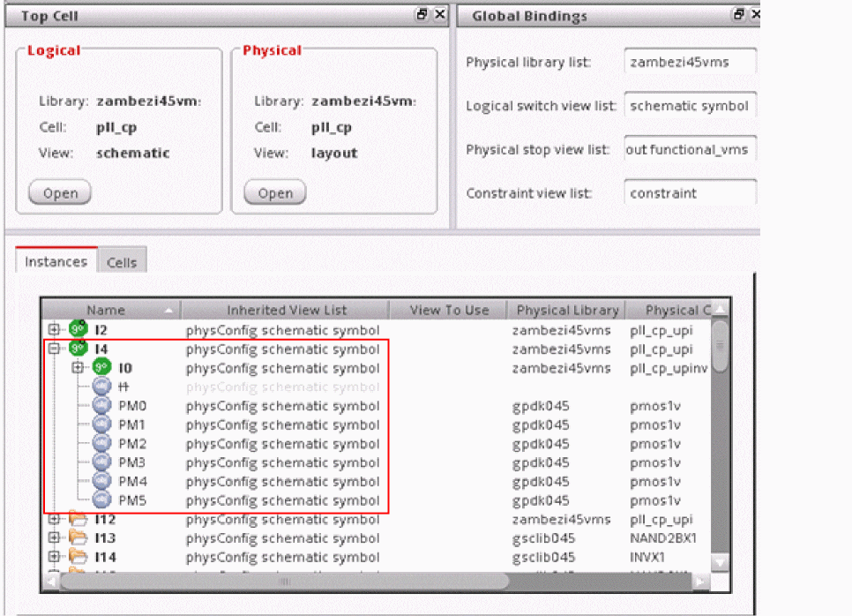Edit the Physical library list field

pos(690,62)
